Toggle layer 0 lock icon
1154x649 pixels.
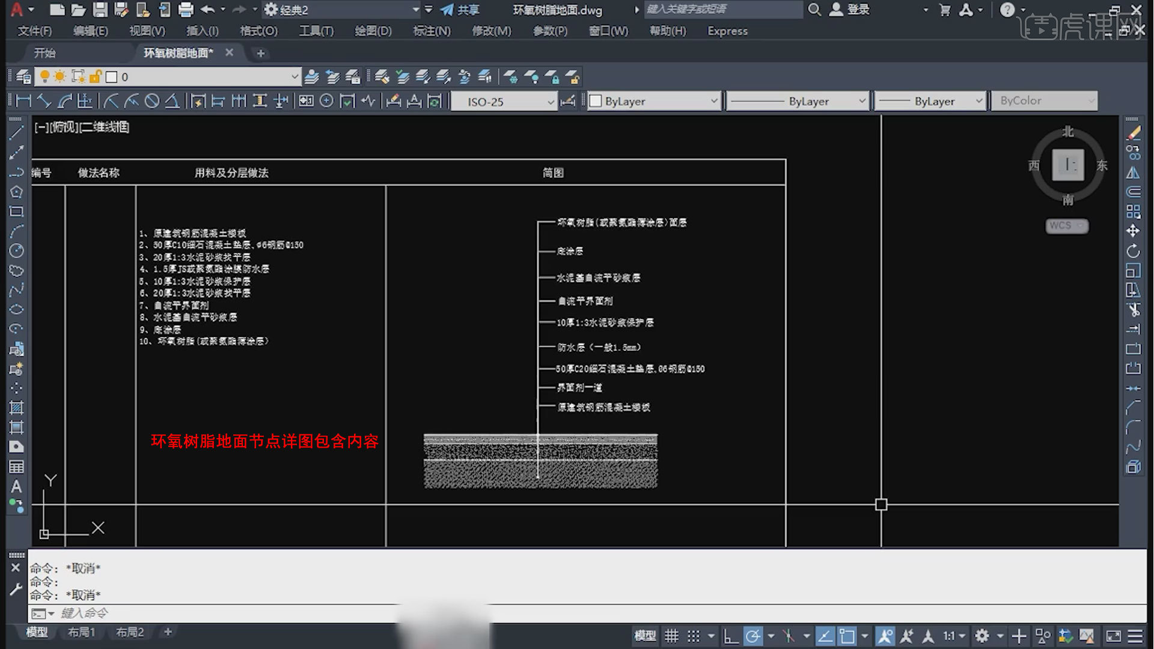[95, 77]
